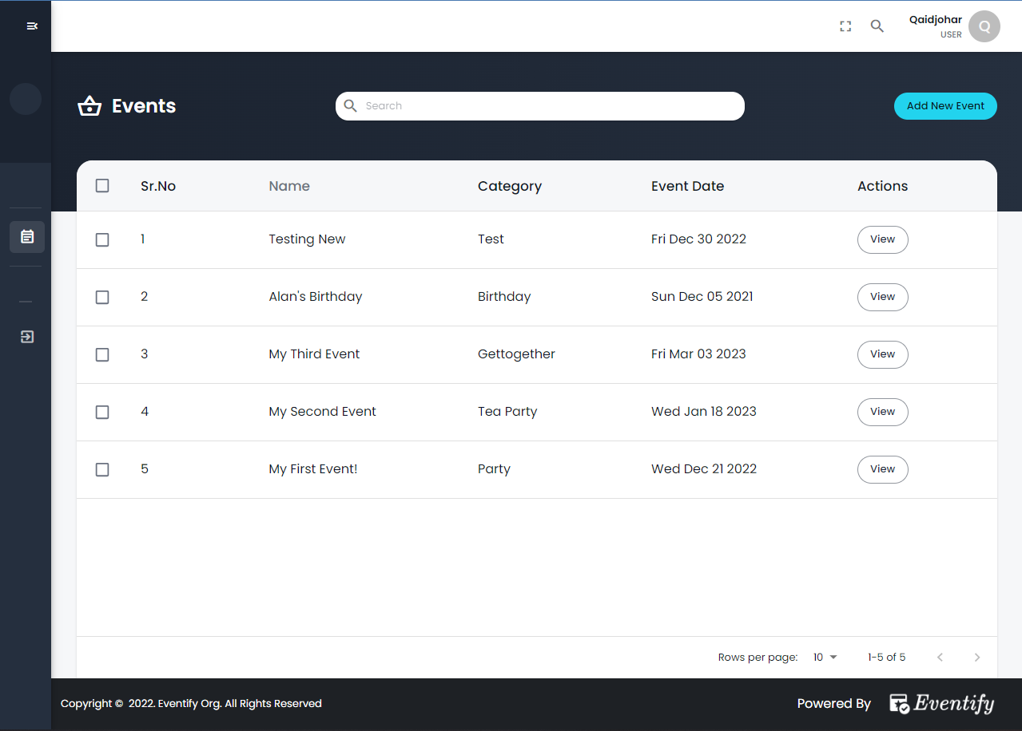This screenshot has width=1022, height=731.
Task: Open search from the magnifier icon in top bar
Action: pyautogui.click(x=877, y=26)
